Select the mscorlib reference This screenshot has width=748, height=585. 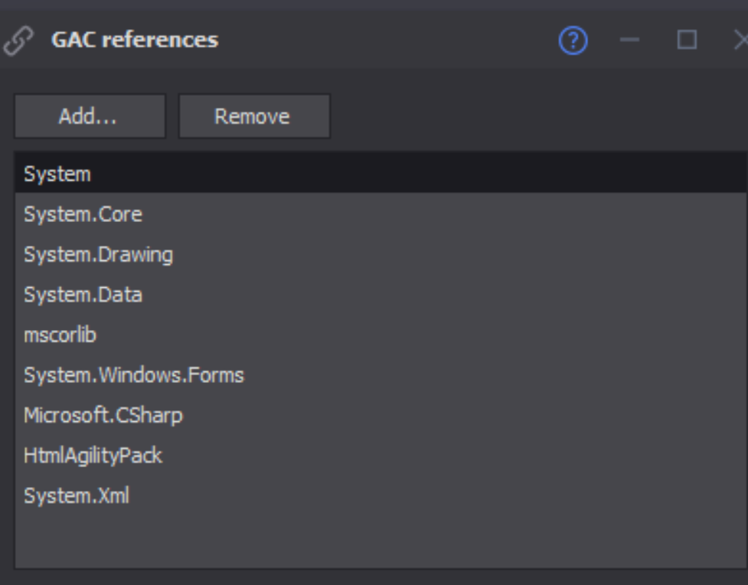[381, 335]
